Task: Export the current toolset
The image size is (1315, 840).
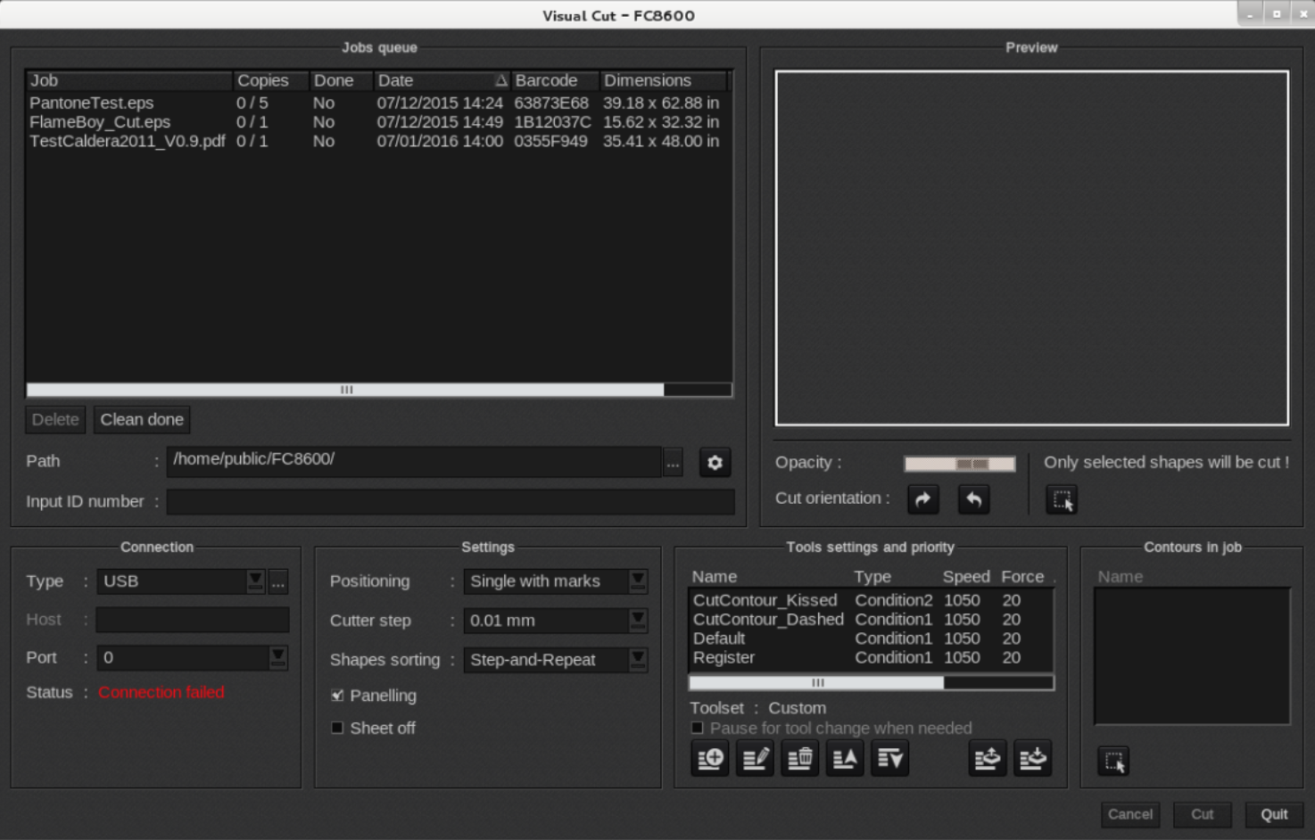Action: (988, 758)
